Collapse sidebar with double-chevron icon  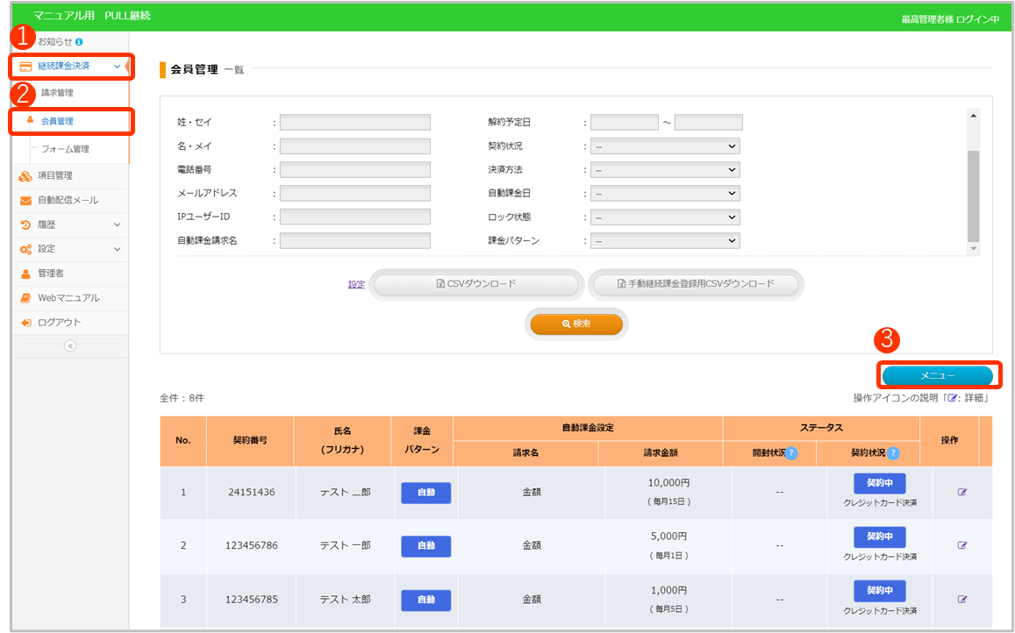tap(70, 345)
